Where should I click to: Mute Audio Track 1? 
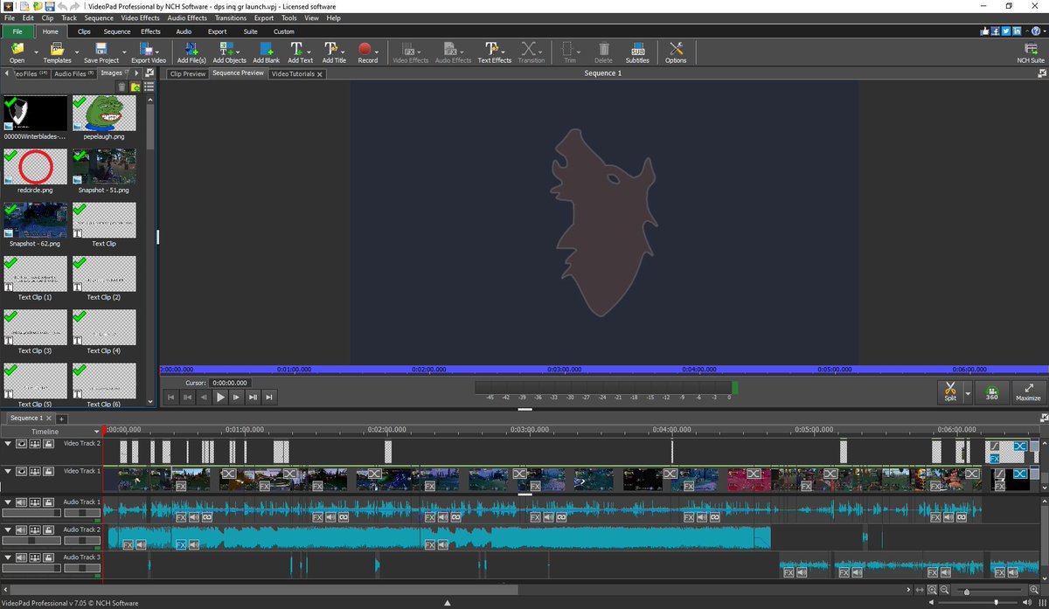click(x=20, y=502)
